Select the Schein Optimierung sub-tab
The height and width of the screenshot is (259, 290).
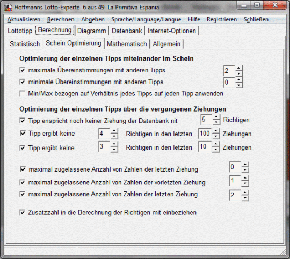(74, 43)
